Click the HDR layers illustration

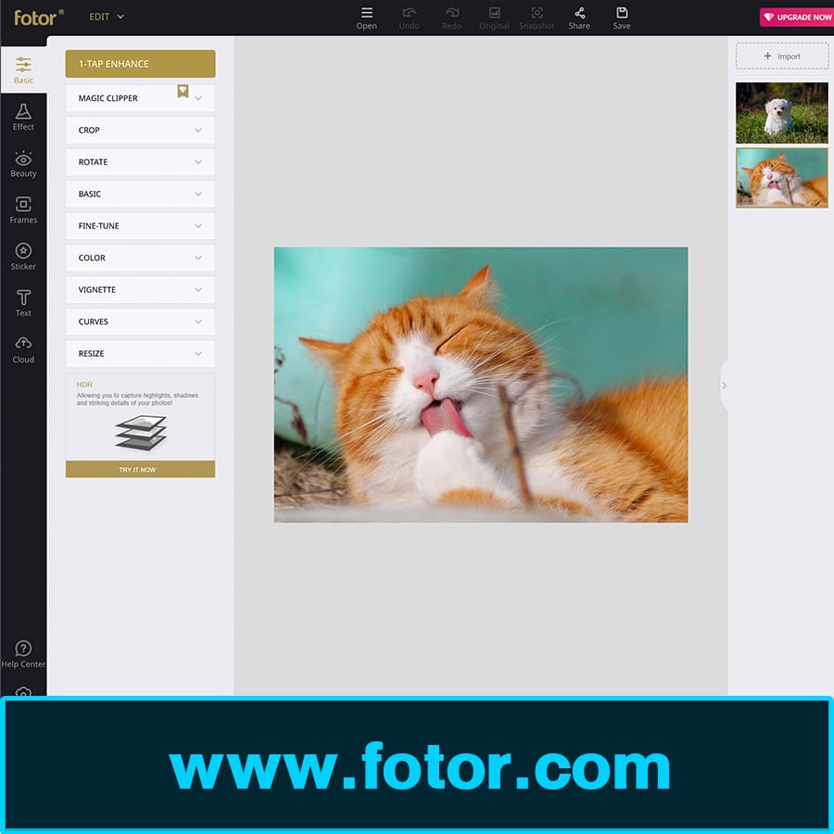[x=141, y=433]
